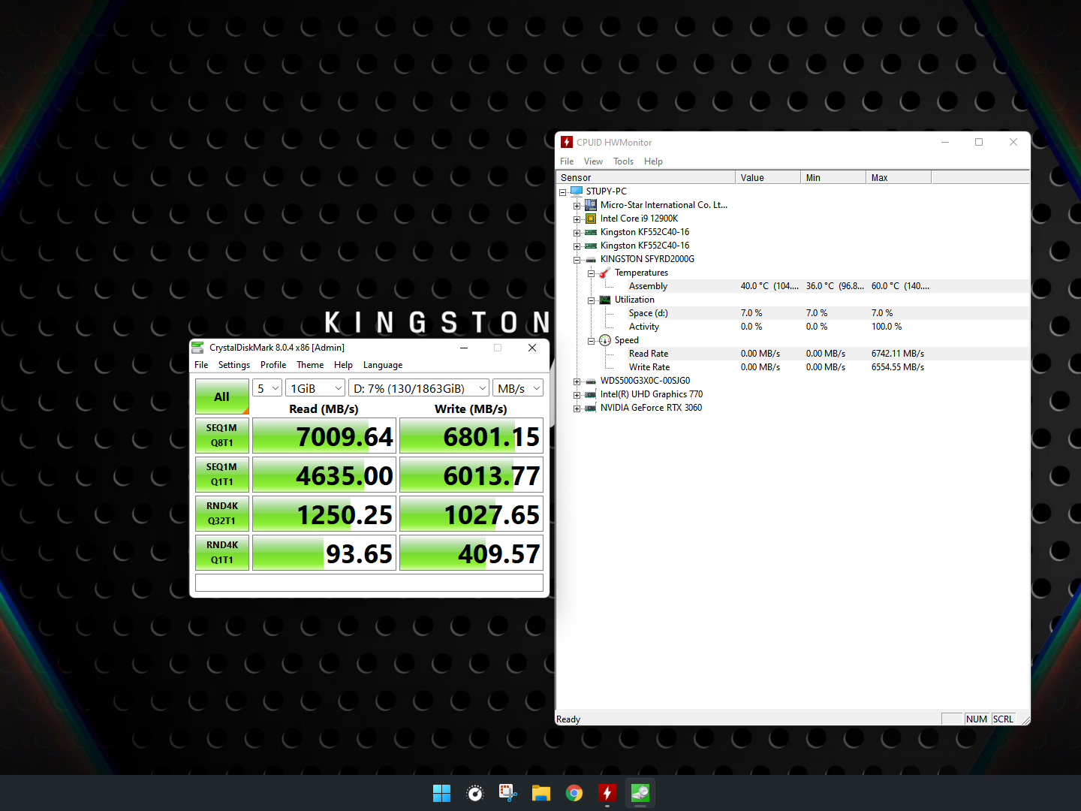Open CrystalDiskMark File menu
The image size is (1081, 811).
[x=201, y=365]
